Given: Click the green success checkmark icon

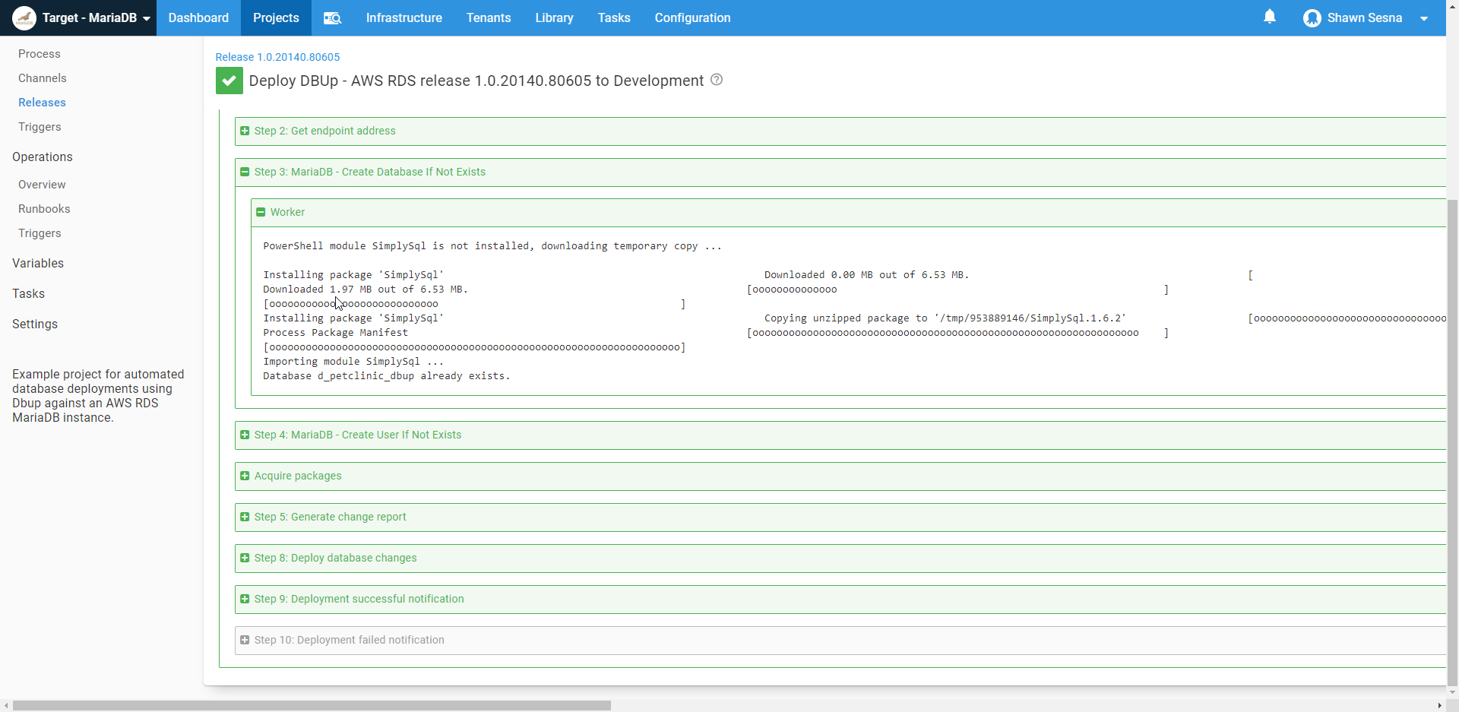Looking at the screenshot, I should 229,81.
